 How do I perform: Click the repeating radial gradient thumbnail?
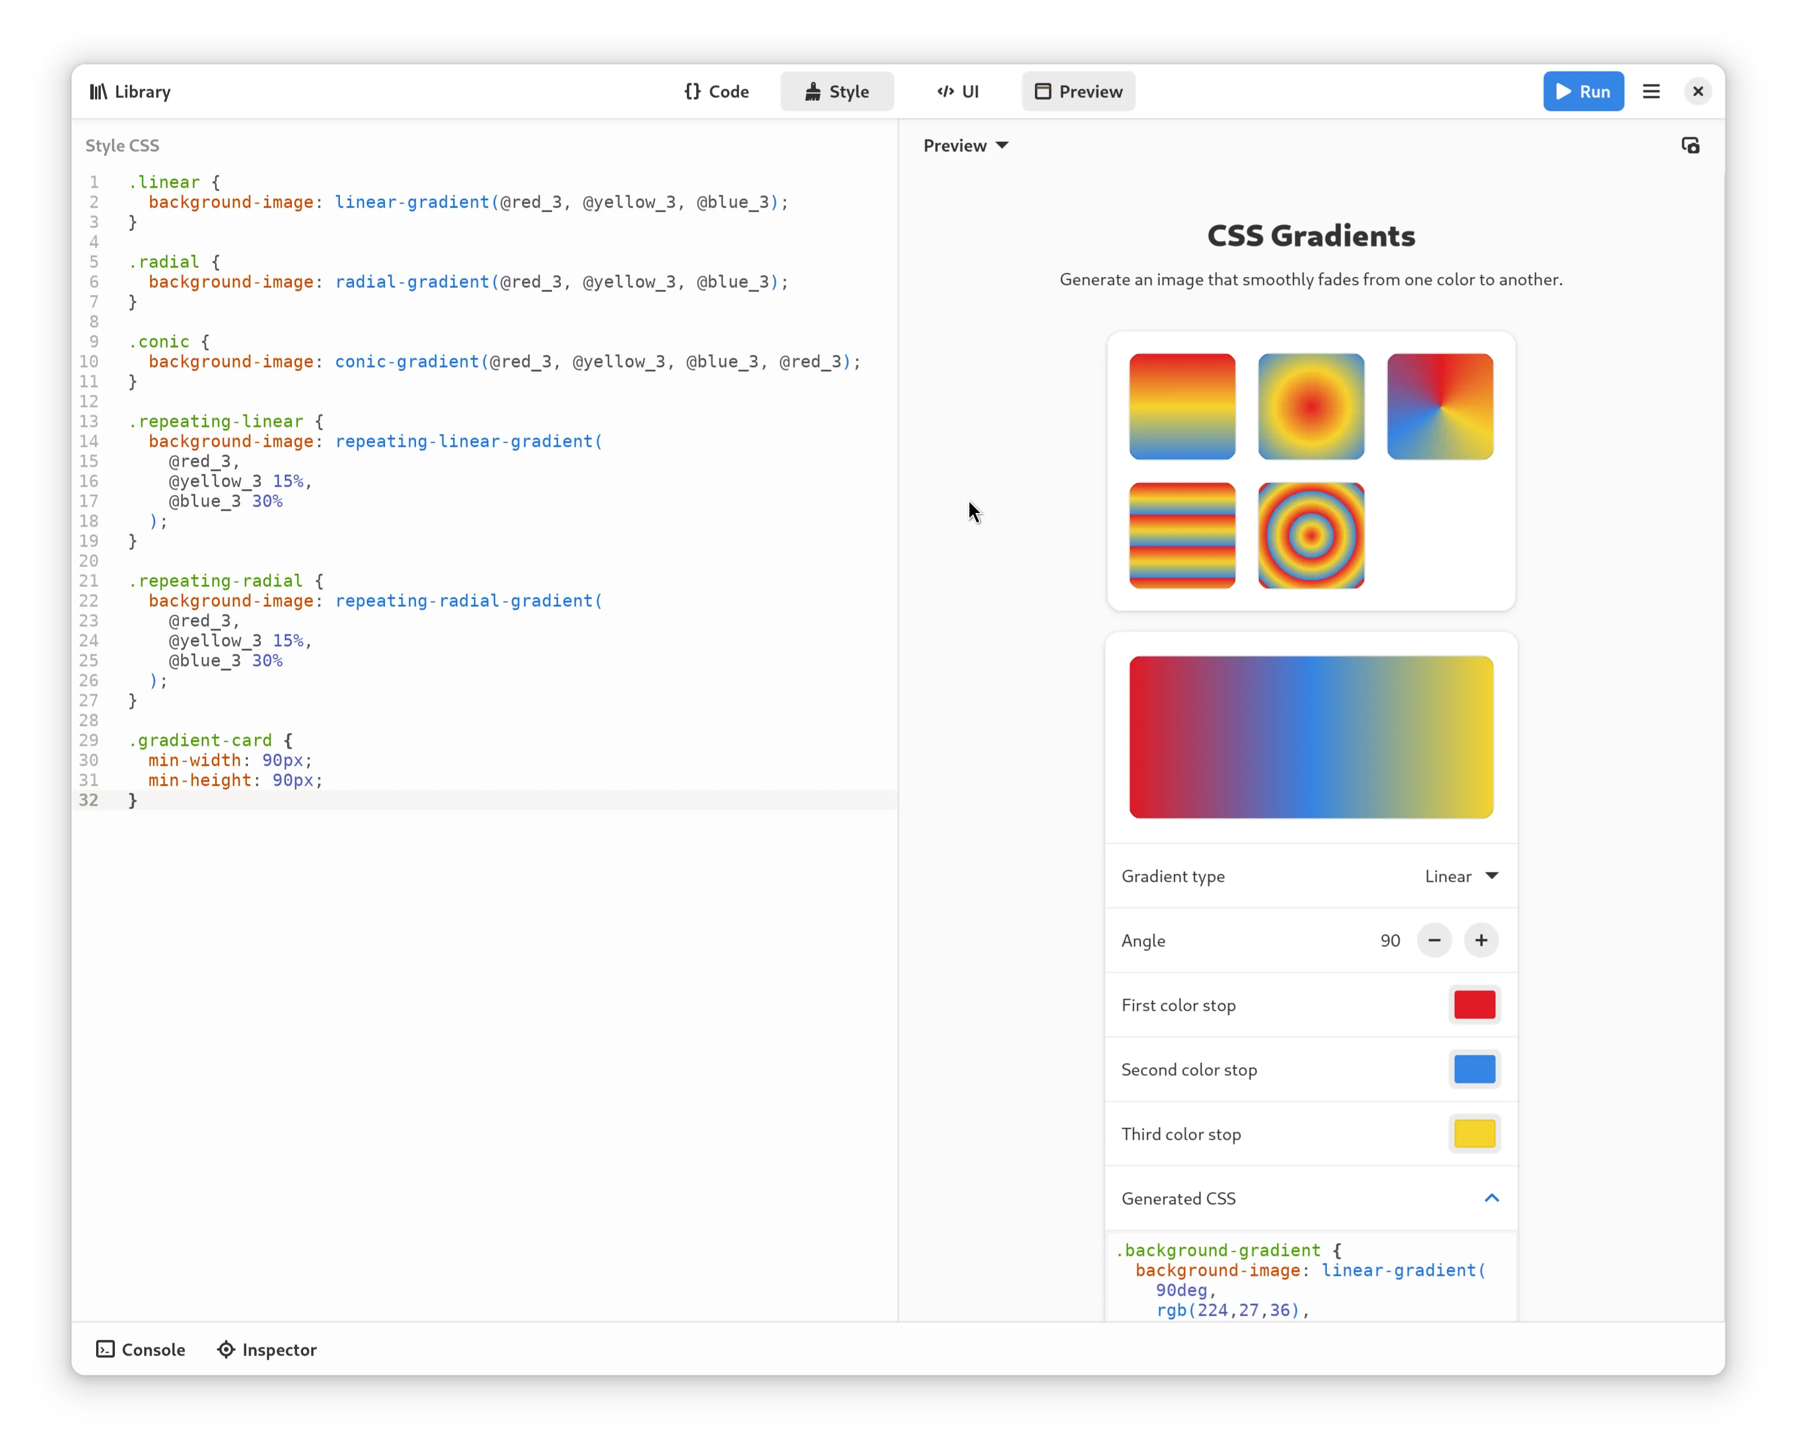1311,535
